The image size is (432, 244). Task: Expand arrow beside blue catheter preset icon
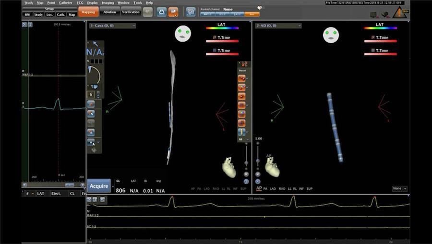pos(247,132)
